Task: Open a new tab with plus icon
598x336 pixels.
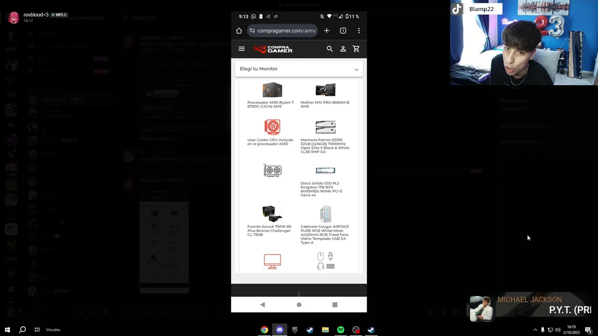Action: point(327,31)
